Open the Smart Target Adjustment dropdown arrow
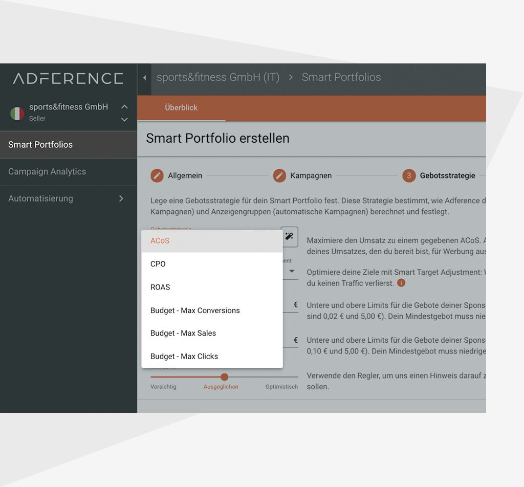 pos(292,271)
